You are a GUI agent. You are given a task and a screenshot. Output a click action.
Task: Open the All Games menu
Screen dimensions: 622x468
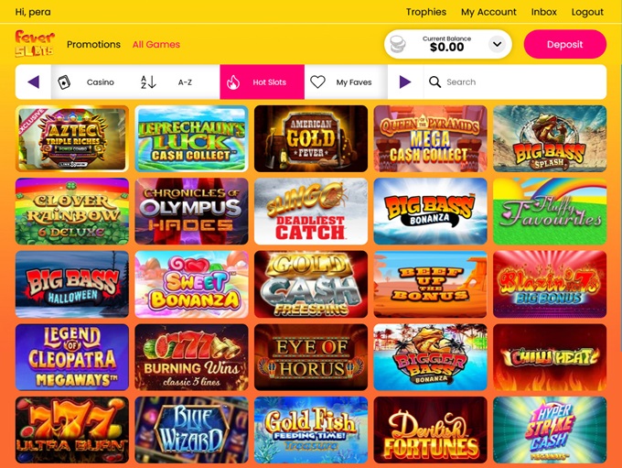[156, 45]
